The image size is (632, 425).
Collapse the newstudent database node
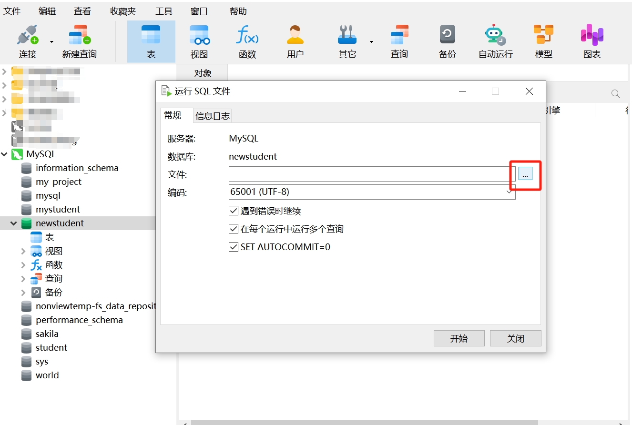click(13, 223)
